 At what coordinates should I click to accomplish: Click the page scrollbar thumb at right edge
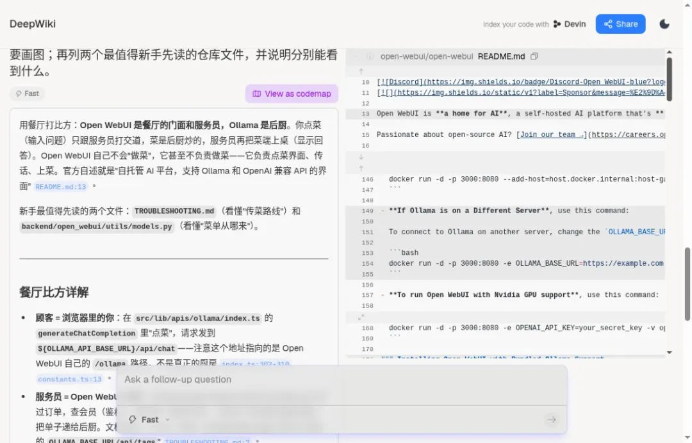click(687, 284)
